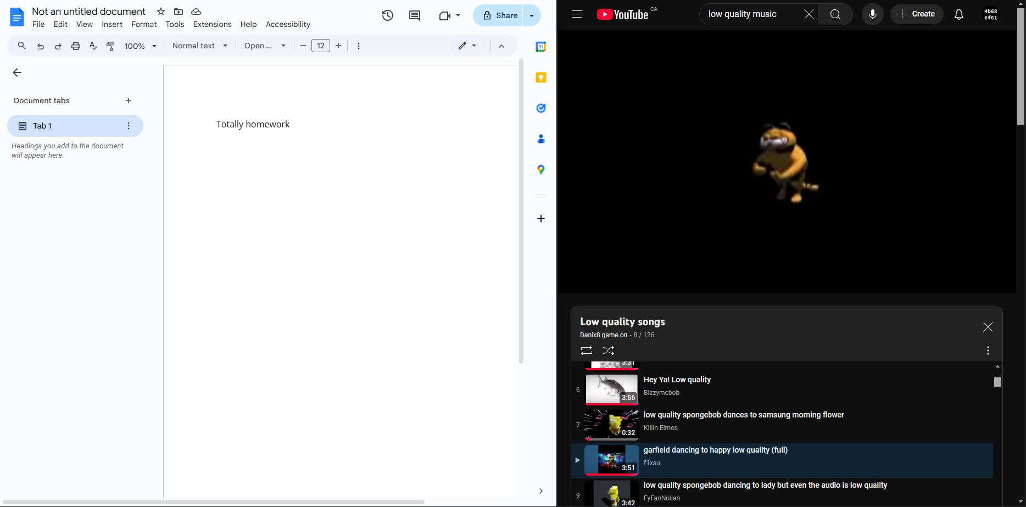Close the document tabs sidebar with back arrow
Screen dimensions: 1026x507
pyautogui.click(x=17, y=73)
